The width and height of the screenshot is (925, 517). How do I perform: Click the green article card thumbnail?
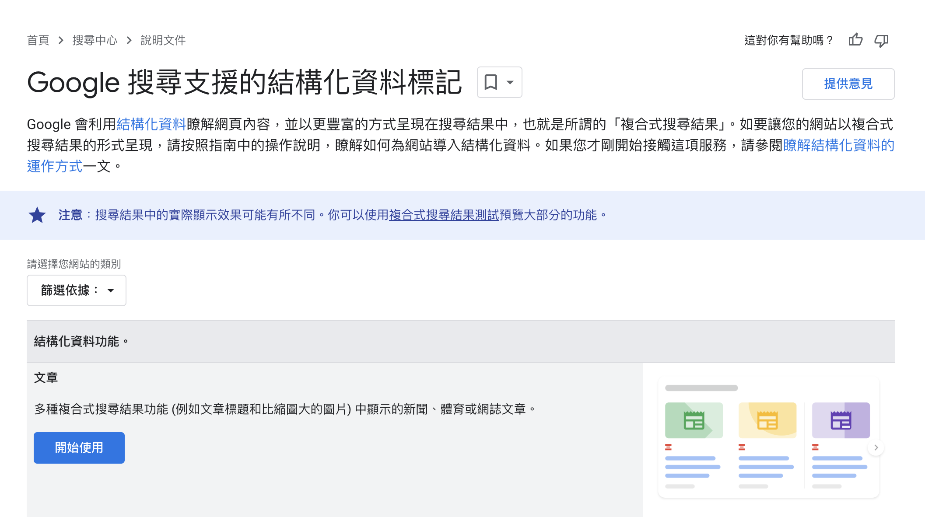coord(694,420)
